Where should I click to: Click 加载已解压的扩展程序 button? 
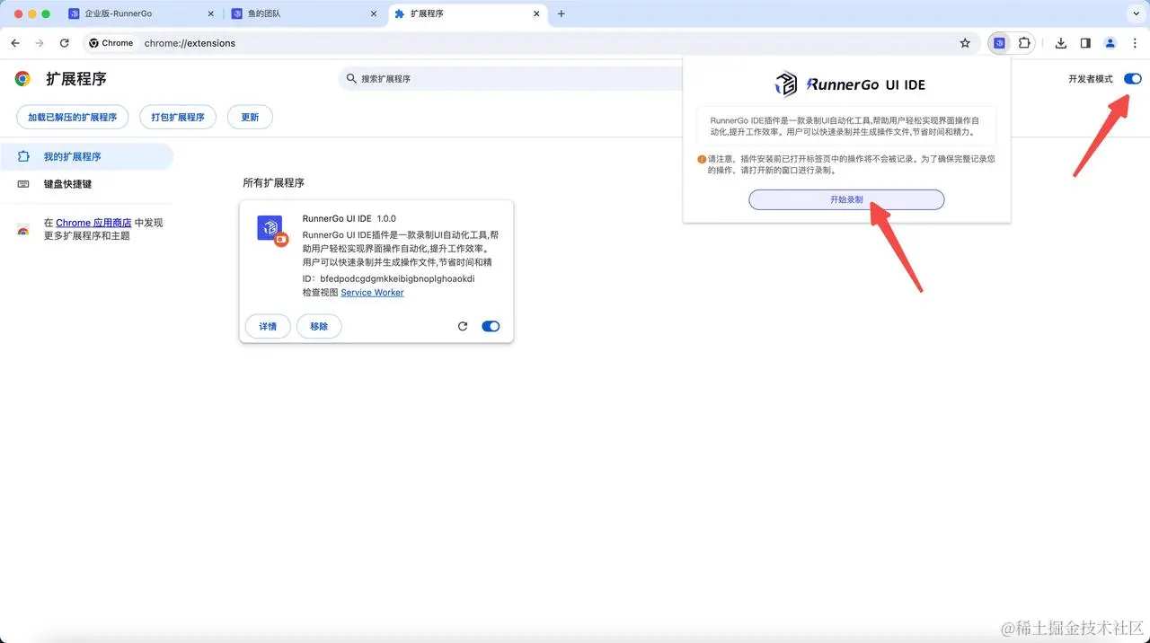(x=73, y=117)
